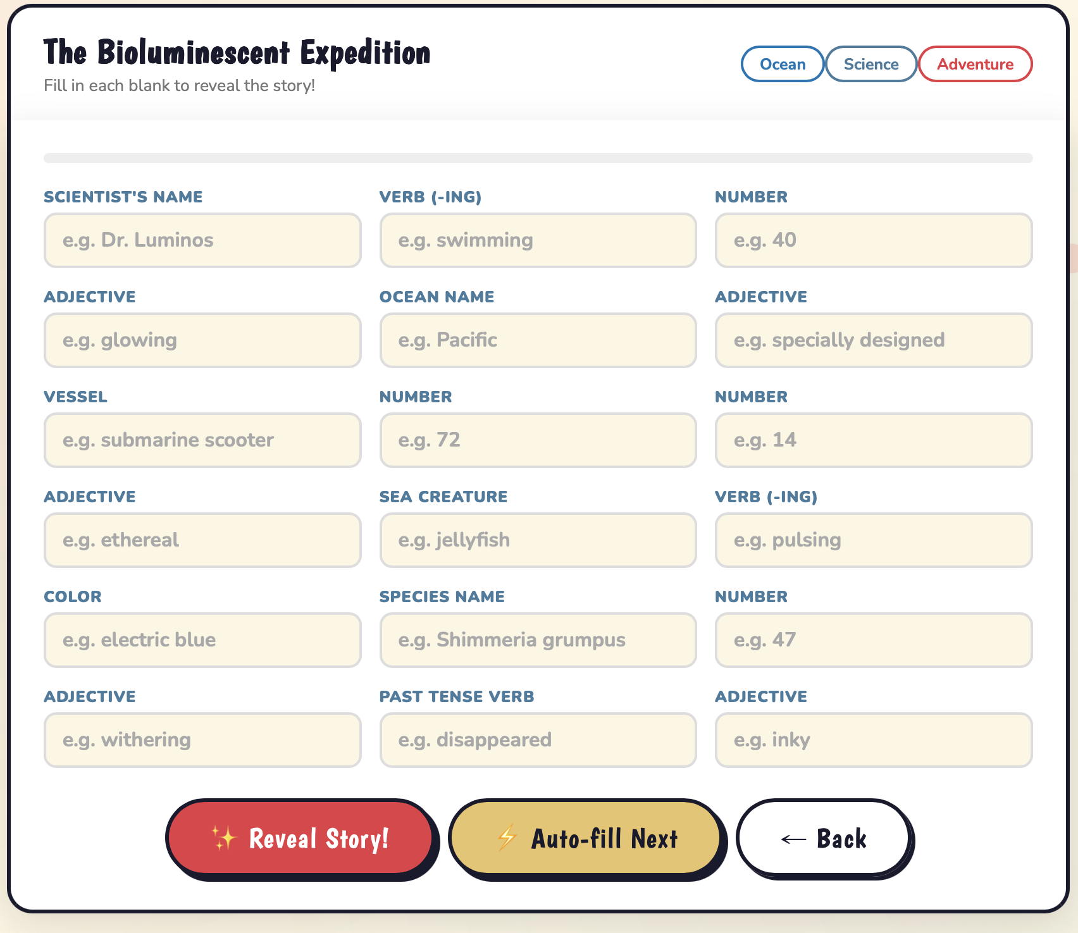Click the story progress bar
The image size is (1078, 933).
(x=538, y=156)
